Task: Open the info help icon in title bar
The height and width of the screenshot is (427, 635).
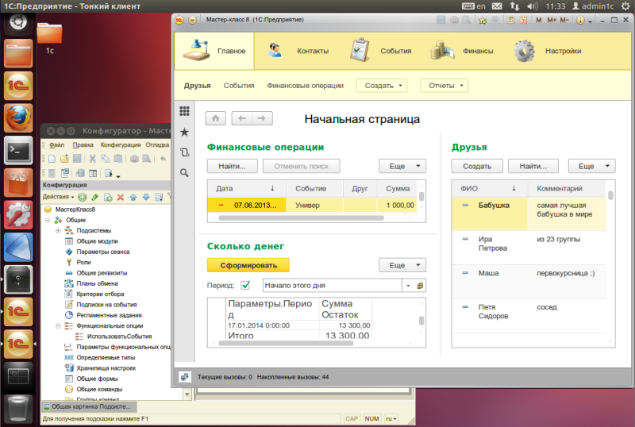Action: coord(580,20)
